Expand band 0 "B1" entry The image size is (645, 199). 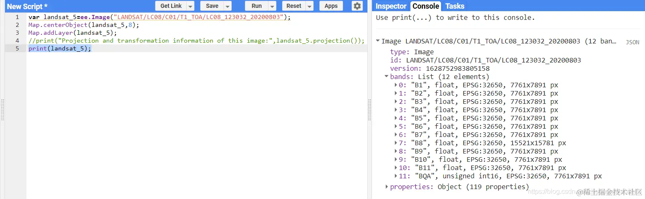click(x=396, y=85)
